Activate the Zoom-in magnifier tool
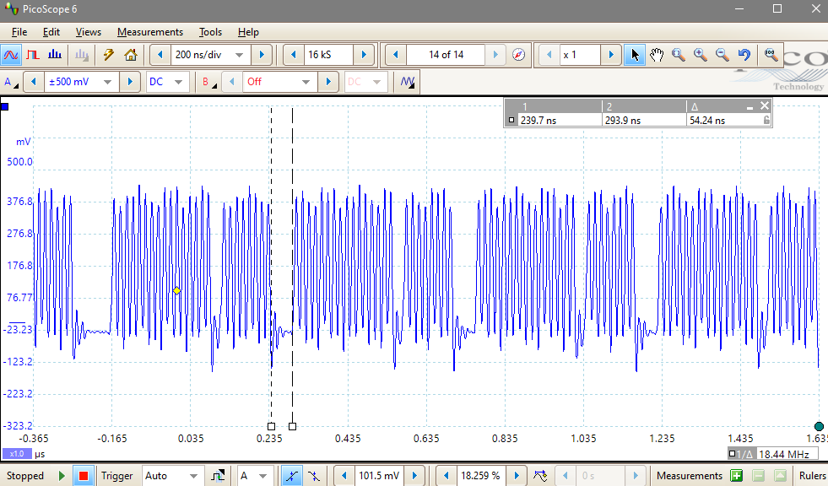The width and height of the screenshot is (828, 486). point(699,54)
